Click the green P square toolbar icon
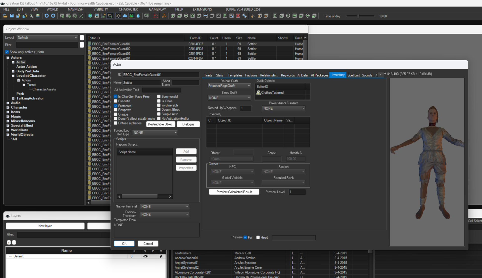This screenshot has width=482, height=278. click(x=225, y=16)
